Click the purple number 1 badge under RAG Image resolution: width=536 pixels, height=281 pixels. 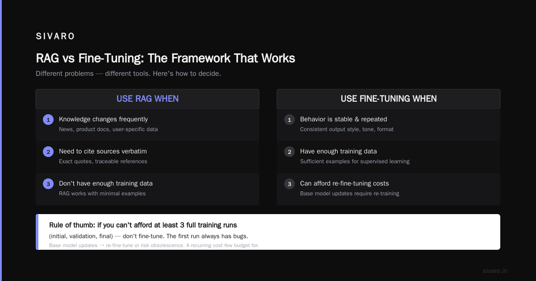point(48,120)
